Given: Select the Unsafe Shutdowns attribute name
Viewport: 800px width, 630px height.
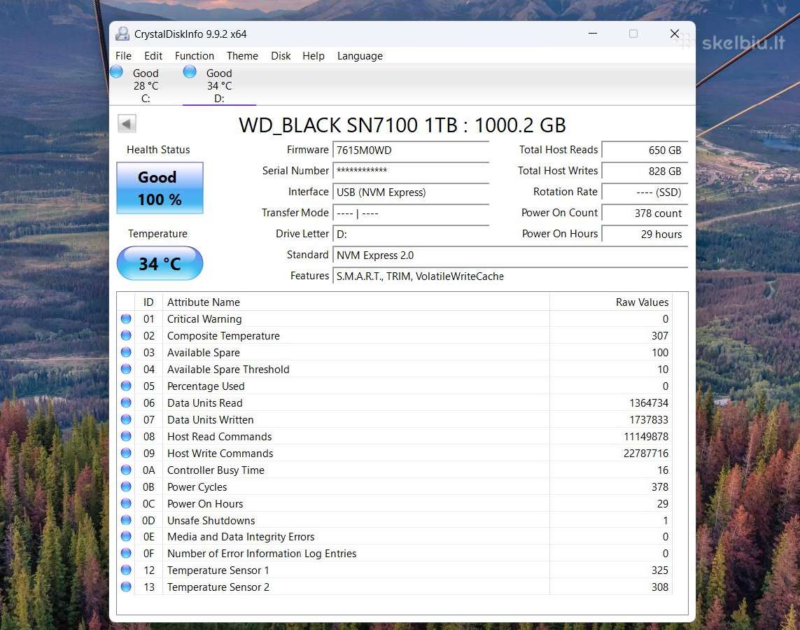Looking at the screenshot, I should point(211,520).
